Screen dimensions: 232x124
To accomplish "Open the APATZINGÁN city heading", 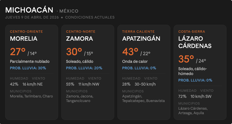I will pyautogui.click(x=141, y=39).
